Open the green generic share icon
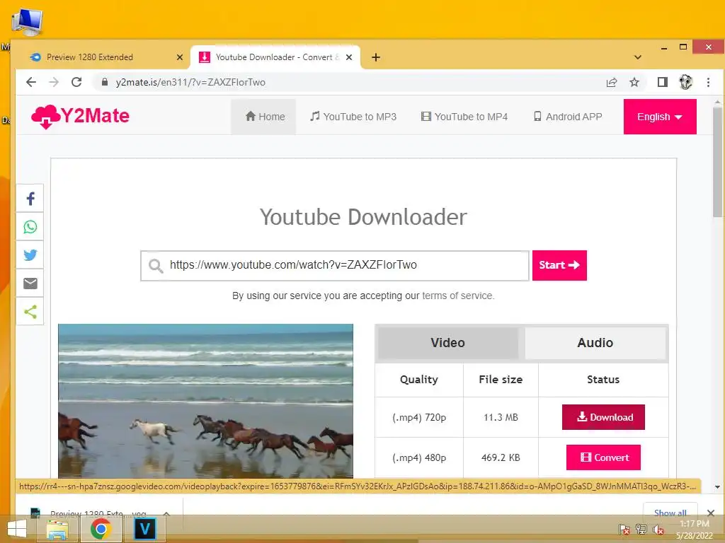The height and width of the screenshot is (543, 725). [30, 312]
